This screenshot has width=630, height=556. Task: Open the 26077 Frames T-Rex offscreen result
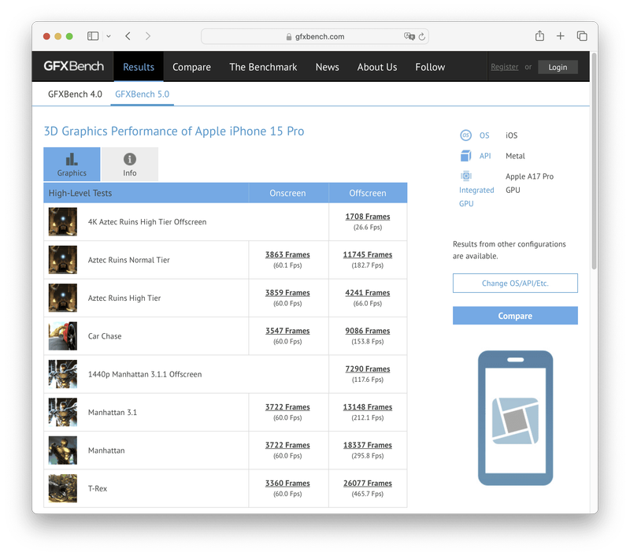[x=368, y=484]
